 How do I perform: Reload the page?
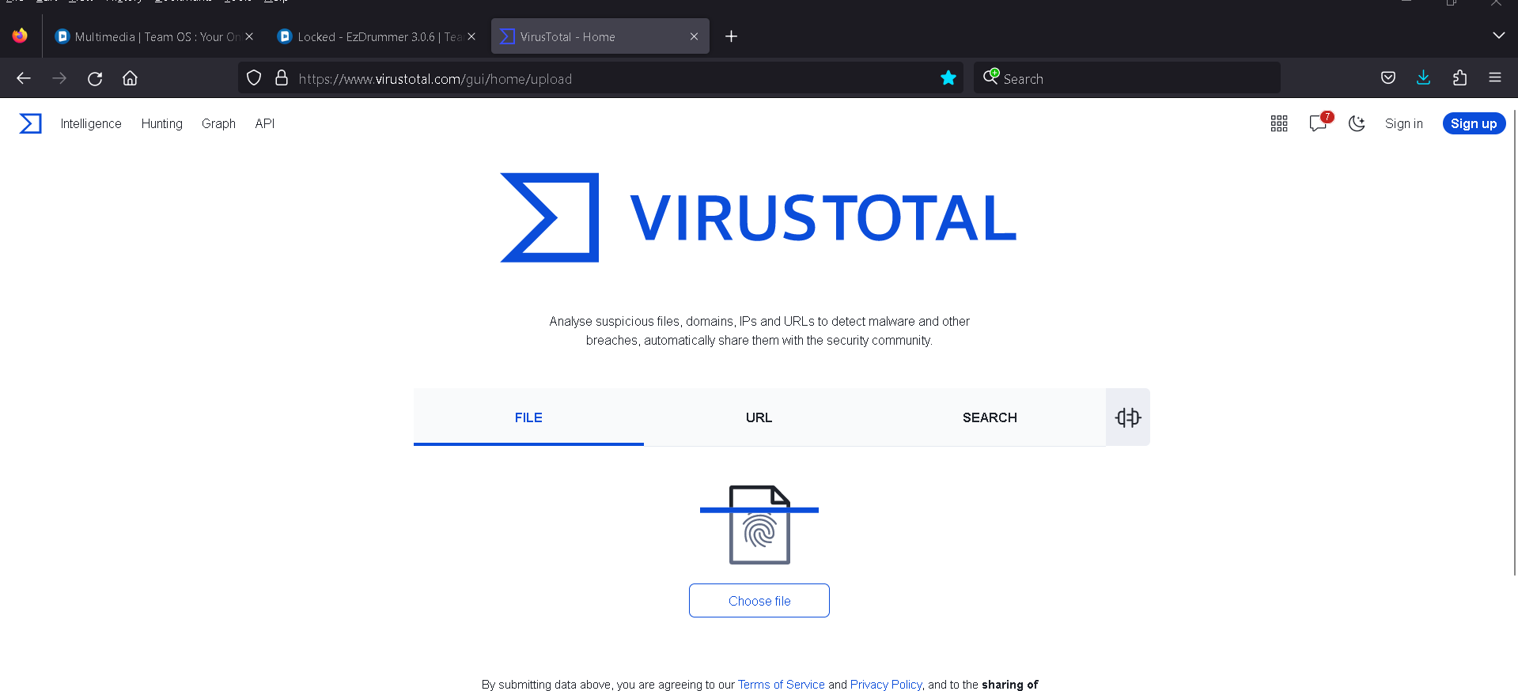tap(95, 78)
